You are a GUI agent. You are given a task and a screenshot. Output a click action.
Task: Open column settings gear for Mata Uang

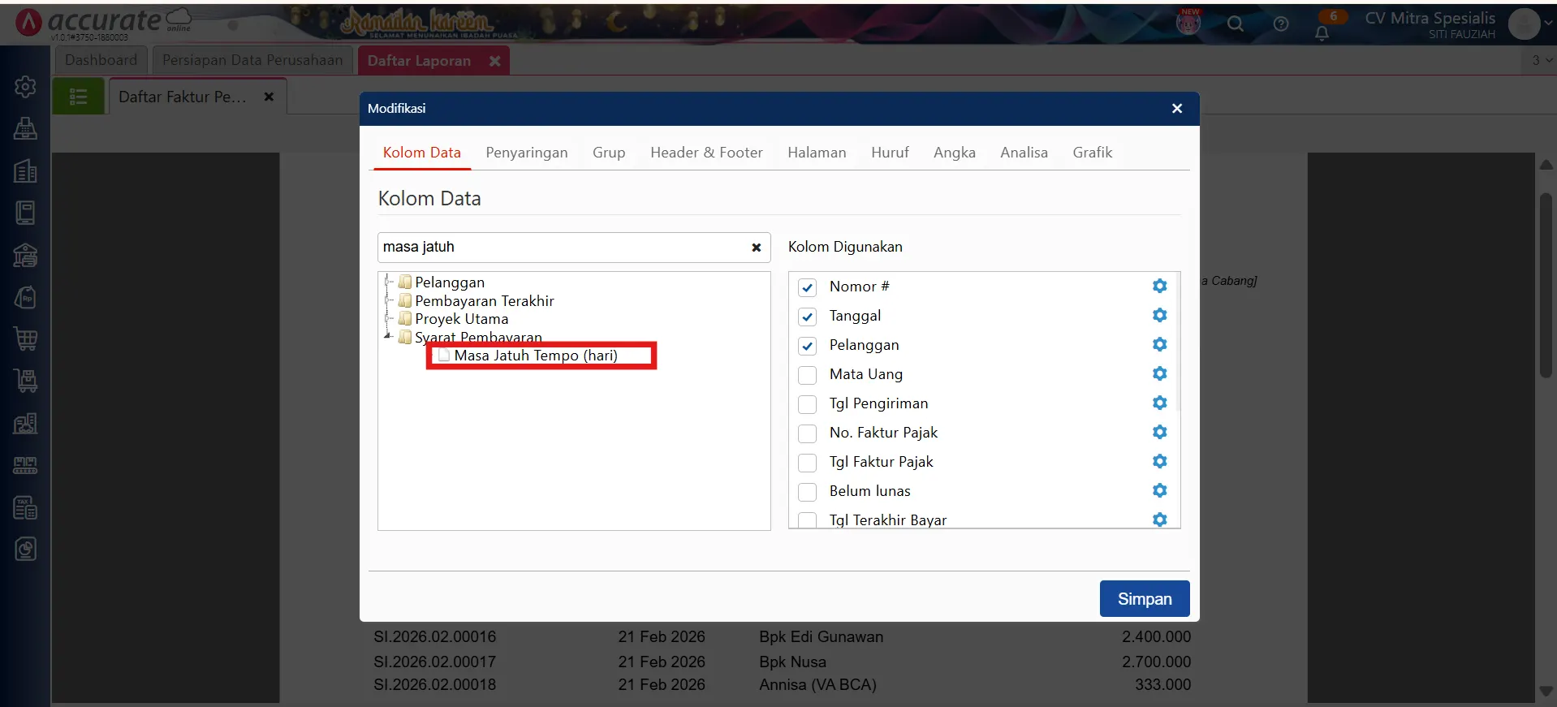click(x=1159, y=373)
